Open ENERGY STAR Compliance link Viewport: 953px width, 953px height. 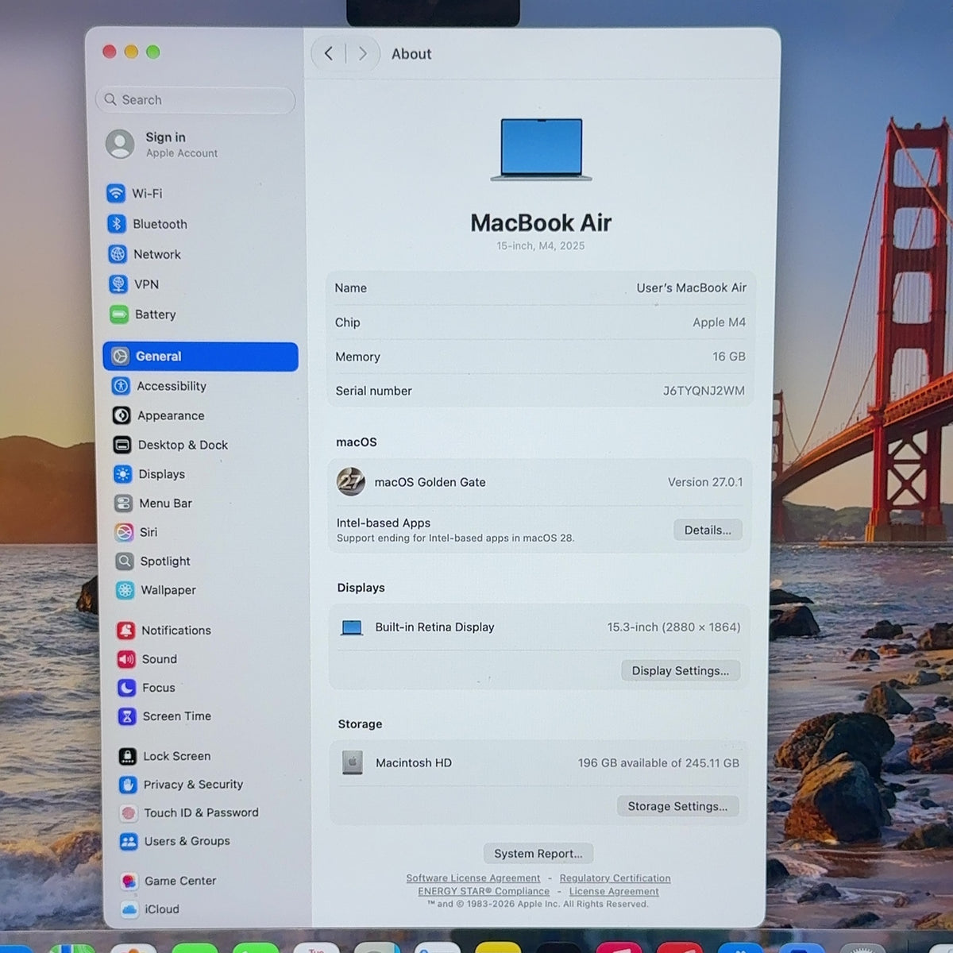[x=484, y=891]
